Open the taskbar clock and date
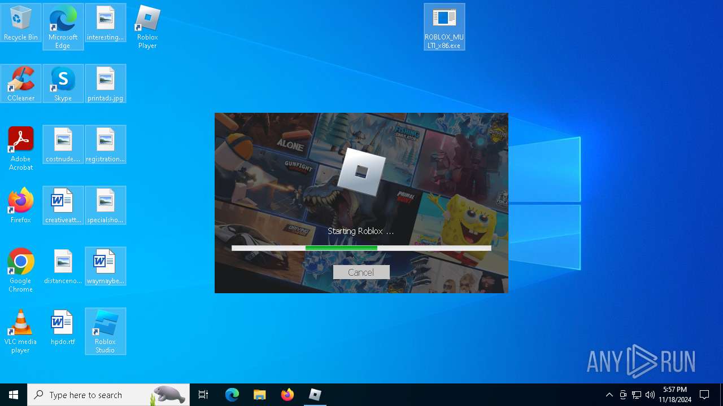Screen dimensions: 723x406 [675, 395]
